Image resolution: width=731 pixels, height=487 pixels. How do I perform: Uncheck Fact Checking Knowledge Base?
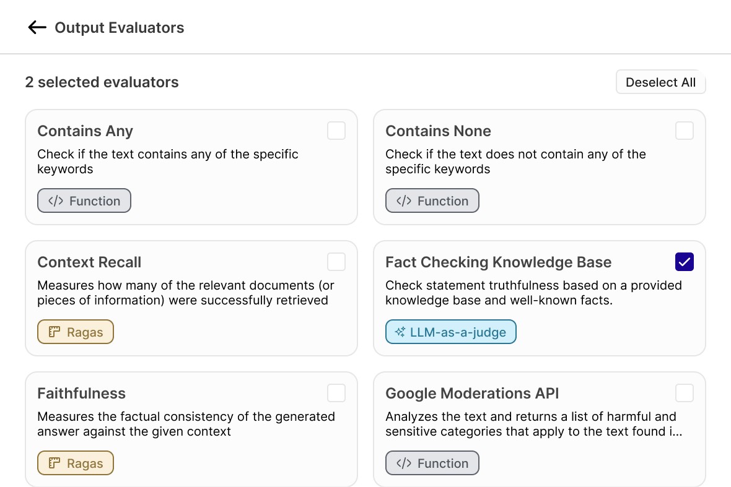tap(685, 262)
